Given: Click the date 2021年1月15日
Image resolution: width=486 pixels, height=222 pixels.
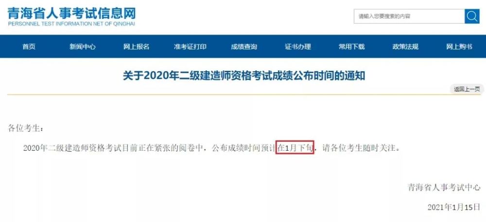Looking at the screenshot, I should [x=454, y=207].
